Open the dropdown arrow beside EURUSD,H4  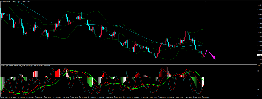(x=1, y=2)
